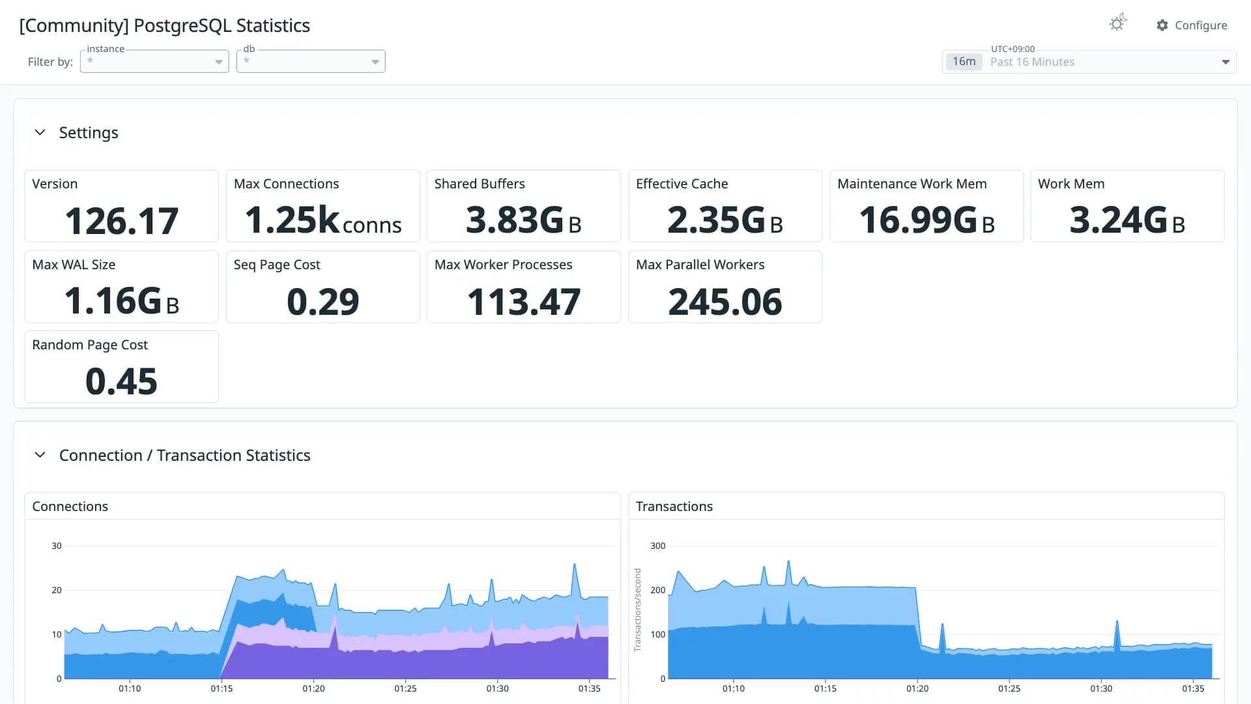The image size is (1251, 704).
Task: Select the Max Worker Processes value 113.47
Action: [x=523, y=302]
